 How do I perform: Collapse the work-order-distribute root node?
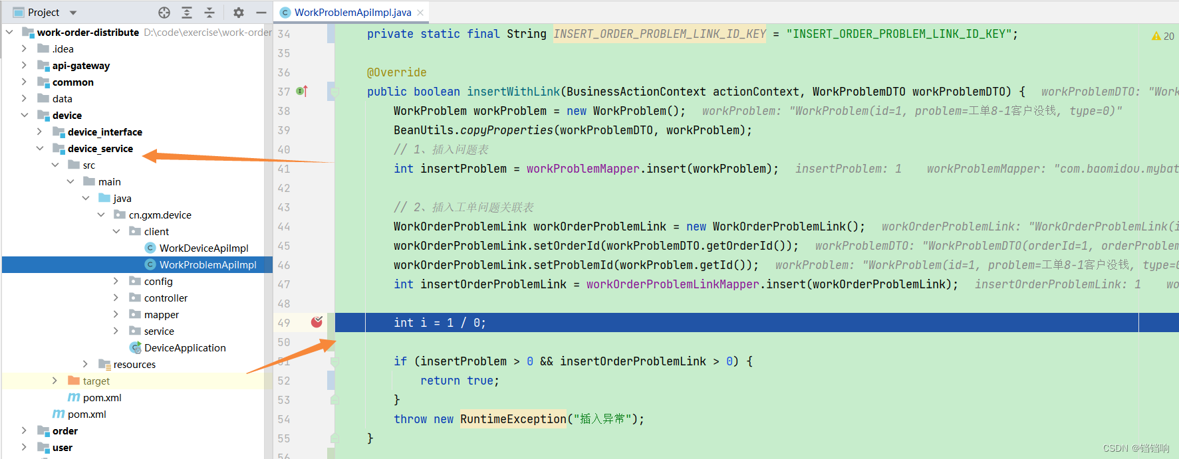click(x=9, y=32)
